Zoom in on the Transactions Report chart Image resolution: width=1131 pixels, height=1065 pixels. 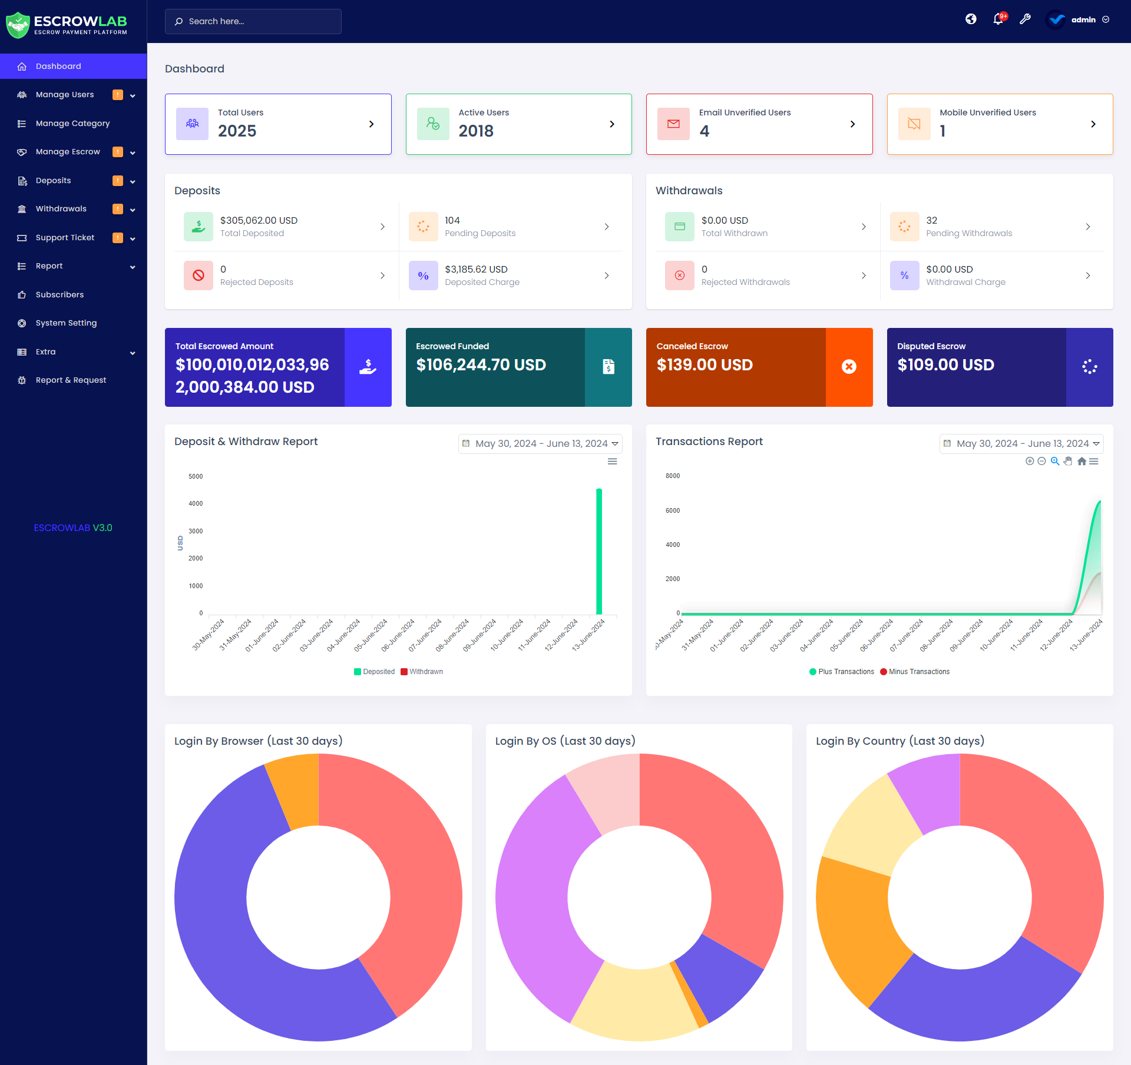pos(1055,462)
